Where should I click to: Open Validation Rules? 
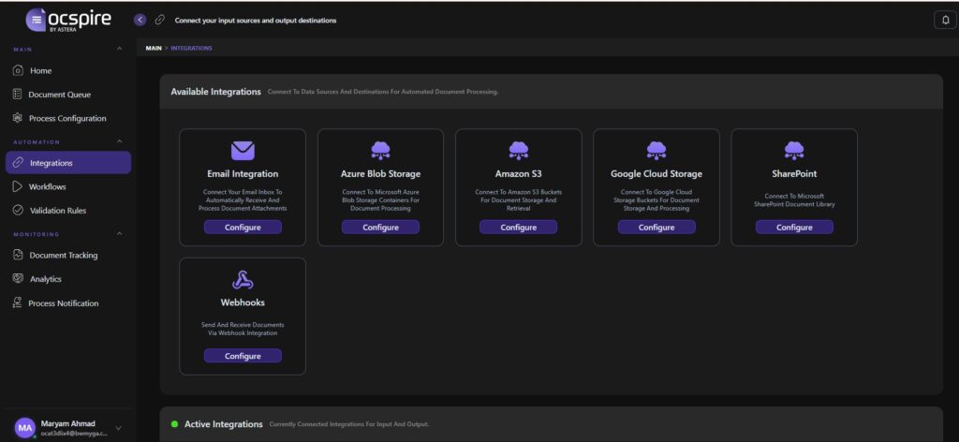click(x=68, y=211)
